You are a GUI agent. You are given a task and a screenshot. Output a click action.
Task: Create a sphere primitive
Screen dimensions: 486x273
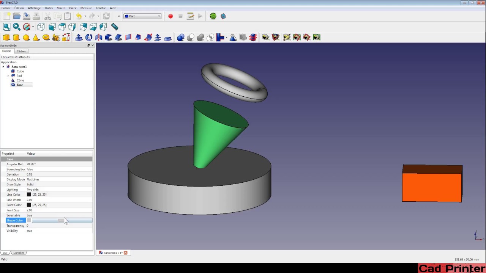[x=26, y=37]
